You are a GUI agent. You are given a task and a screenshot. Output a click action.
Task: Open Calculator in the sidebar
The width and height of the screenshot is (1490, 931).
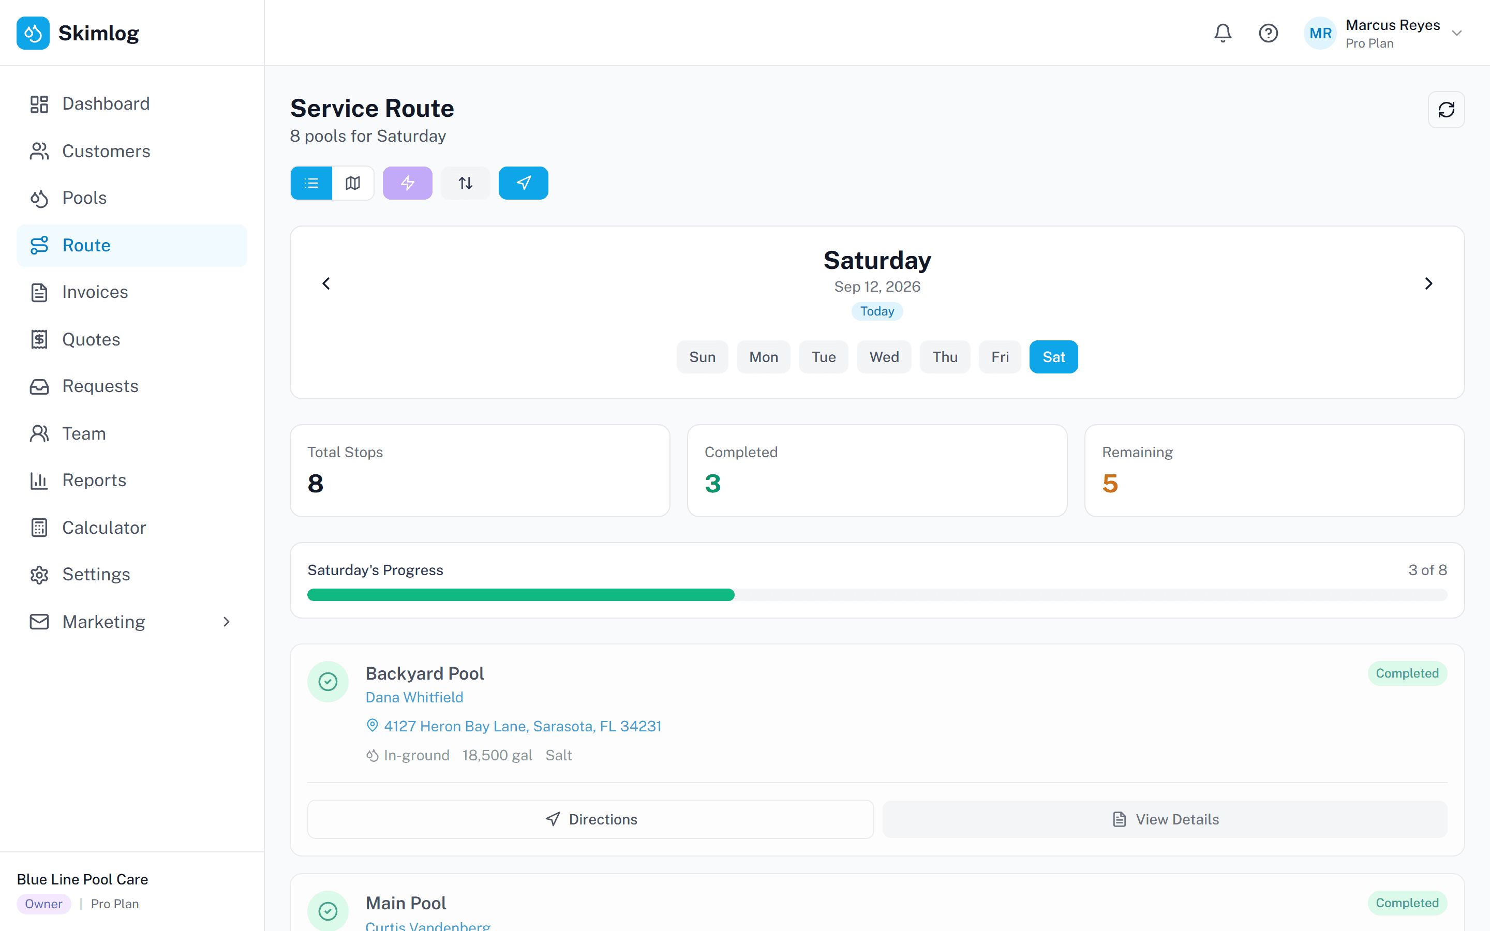[132, 528]
